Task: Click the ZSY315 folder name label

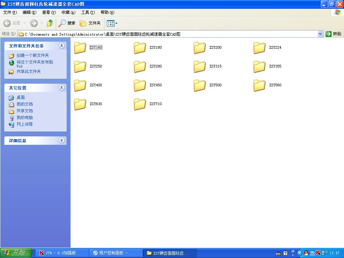Action: pos(215,66)
